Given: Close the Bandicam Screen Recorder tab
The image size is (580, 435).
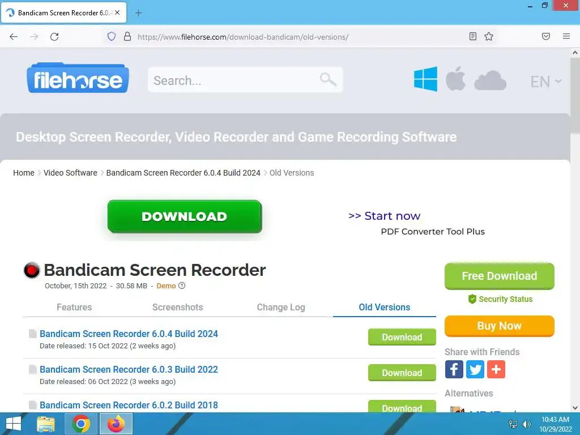Looking at the screenshot, I should click(x=117, y=12).
